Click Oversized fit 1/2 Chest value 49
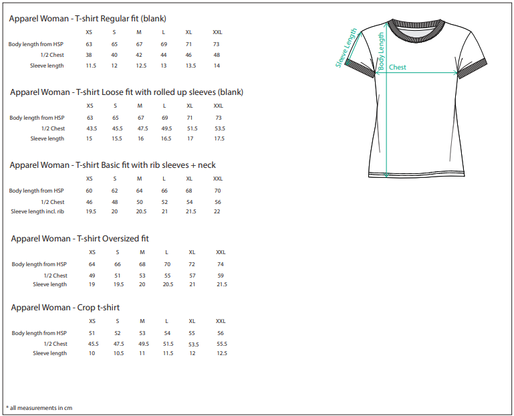 click(x=92, y=276)
